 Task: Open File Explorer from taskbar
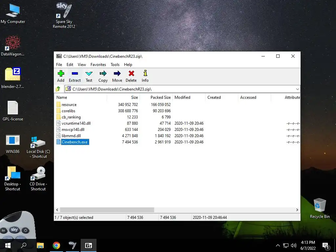[40, 245]
